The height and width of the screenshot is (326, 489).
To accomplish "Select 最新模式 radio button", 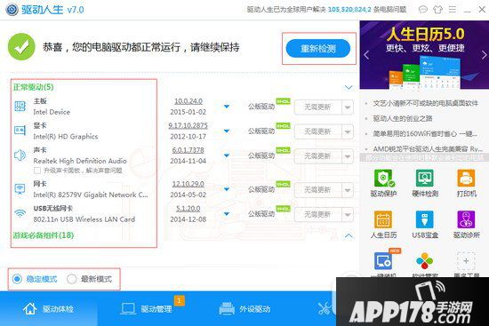I will (x=72, y=279).
